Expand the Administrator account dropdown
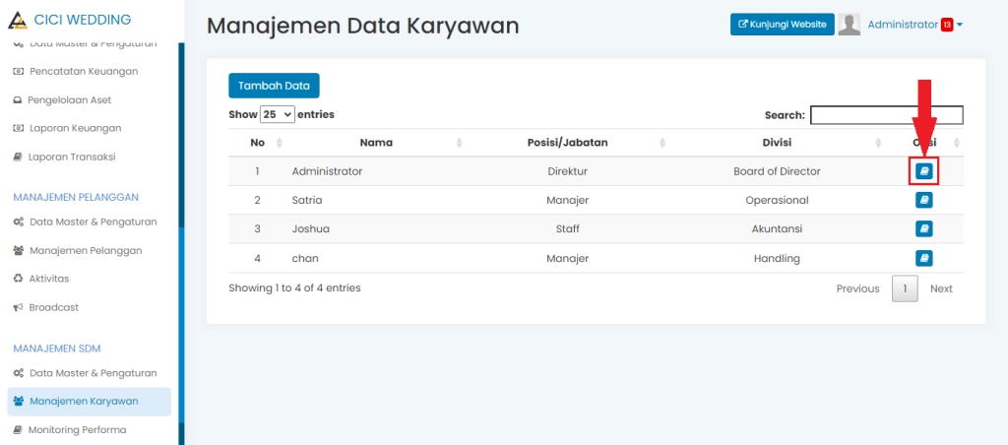 click(x=959, y=25)
